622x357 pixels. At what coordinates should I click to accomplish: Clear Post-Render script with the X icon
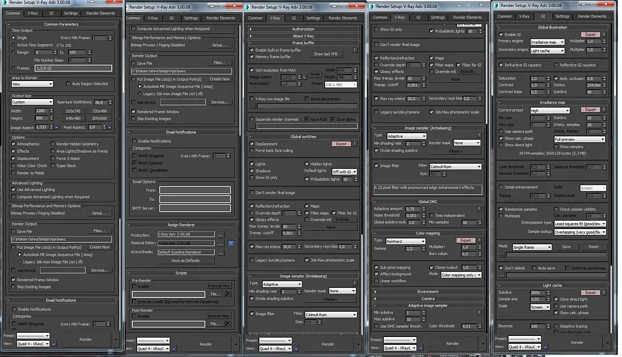point(228,324)
